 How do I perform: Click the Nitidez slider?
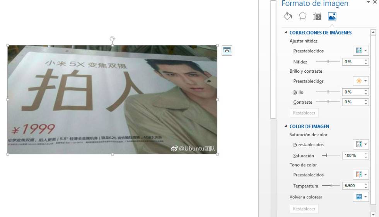tap(328, 62)
